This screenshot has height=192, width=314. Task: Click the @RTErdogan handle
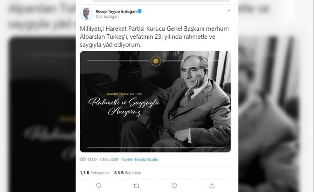107,16
